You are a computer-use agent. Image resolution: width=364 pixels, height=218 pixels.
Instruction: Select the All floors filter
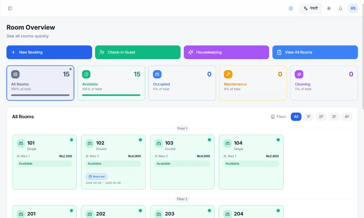coord(296,116)
